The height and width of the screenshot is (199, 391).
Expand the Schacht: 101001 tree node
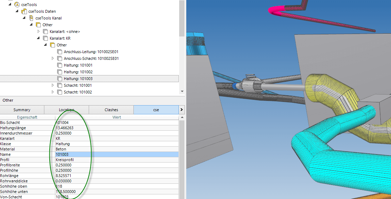[x=53, y=85]
